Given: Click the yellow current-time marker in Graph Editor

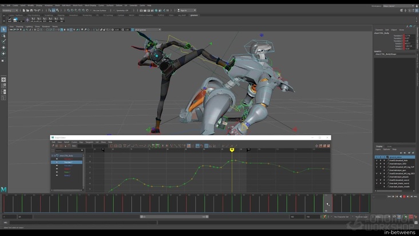Looking at the screenshot, I should click(232, 150).
